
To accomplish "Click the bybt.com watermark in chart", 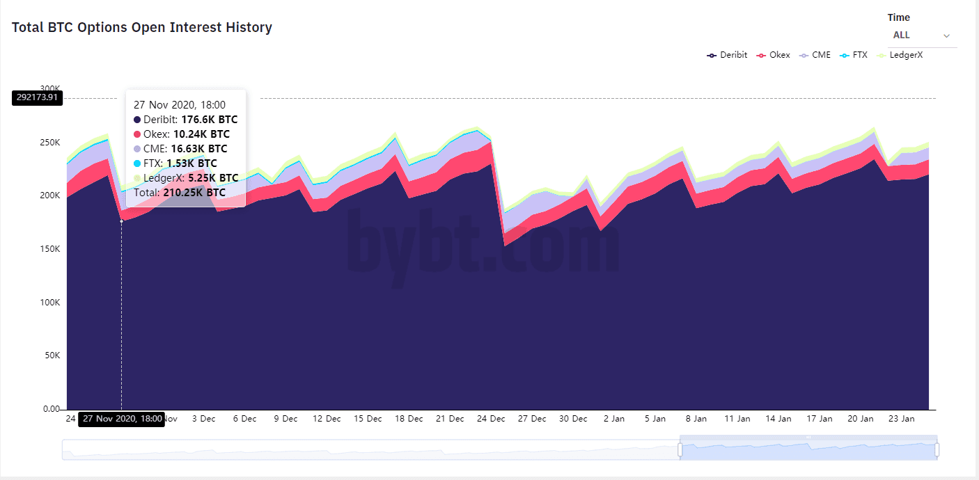I will pyautogui.click(x=483, y=241).
